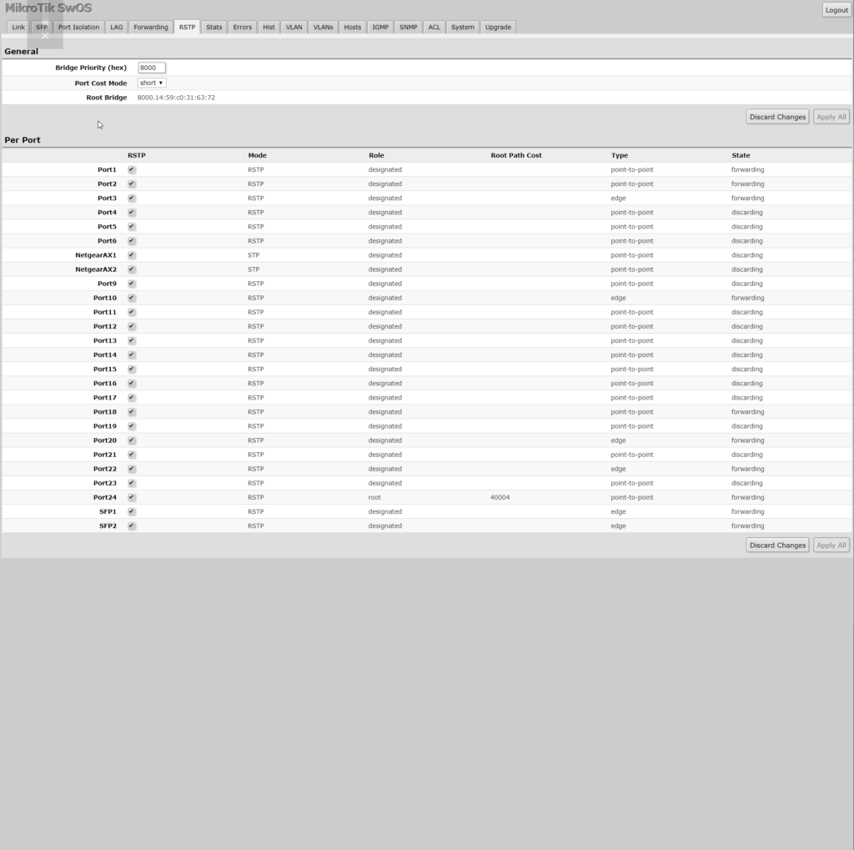This screenshot has height=850, width=854.
Task: Switch to the Link tab
Action: point(18,27)
